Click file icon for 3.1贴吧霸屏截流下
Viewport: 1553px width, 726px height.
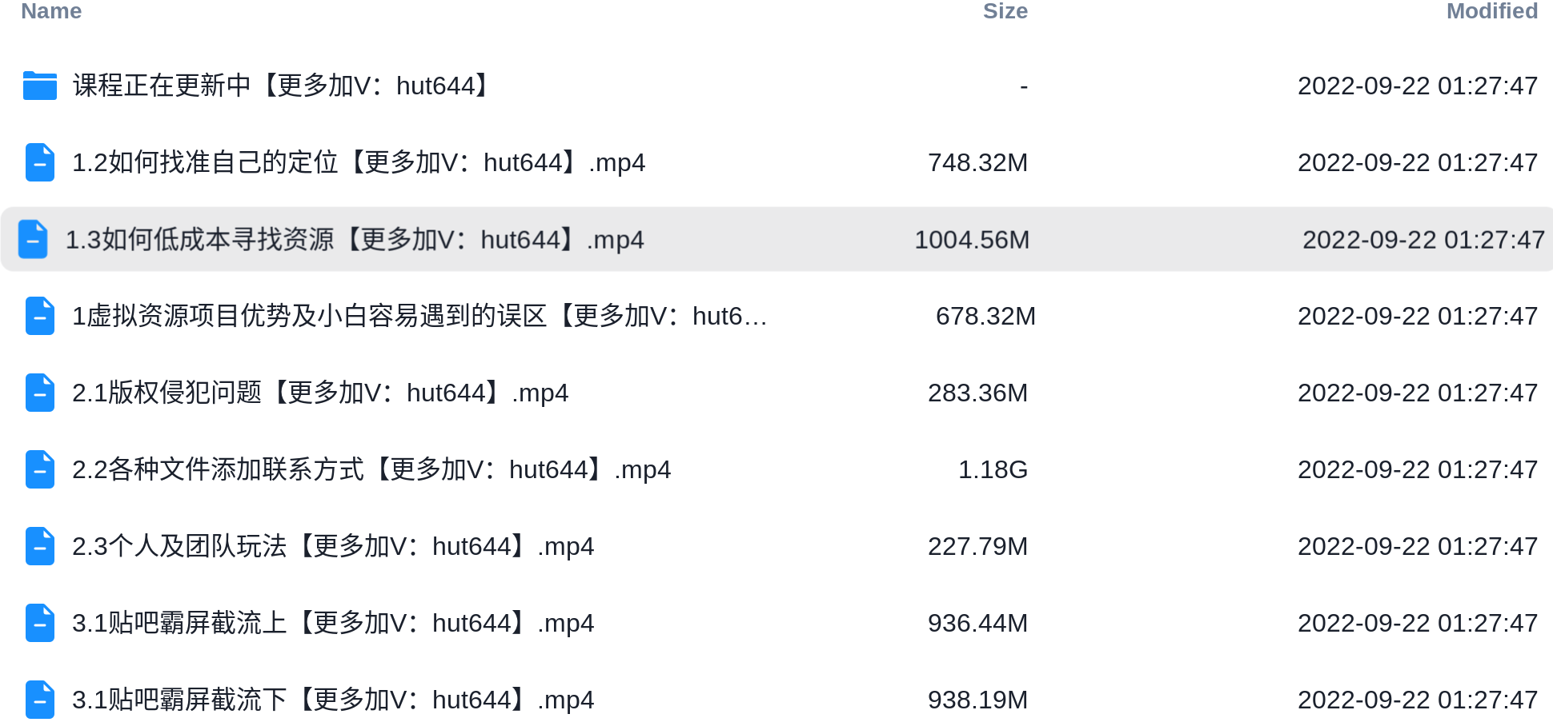pos(40,700)
